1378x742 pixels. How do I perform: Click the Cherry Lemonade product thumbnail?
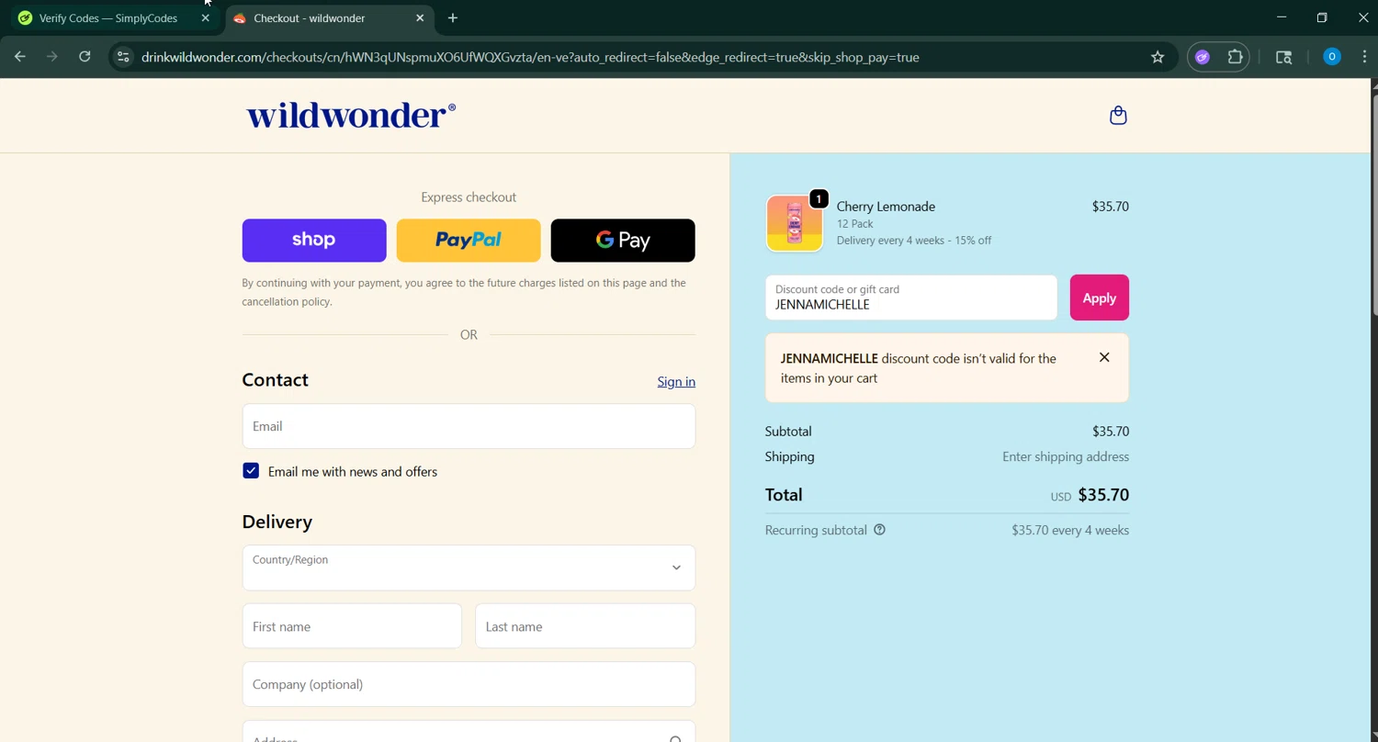coord(795,222)
